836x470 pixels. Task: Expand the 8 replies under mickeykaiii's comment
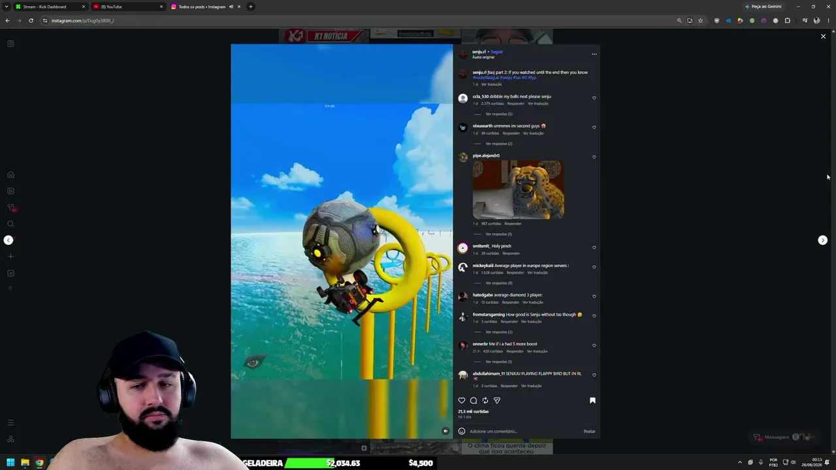coord(499,283)
